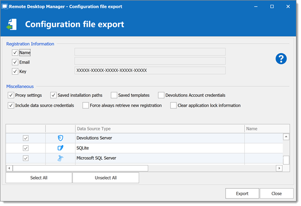The width and height of the screenshot is (301, 206).
Task: Select the Microsoft SQL Server text cell
Action: (160, 158)
